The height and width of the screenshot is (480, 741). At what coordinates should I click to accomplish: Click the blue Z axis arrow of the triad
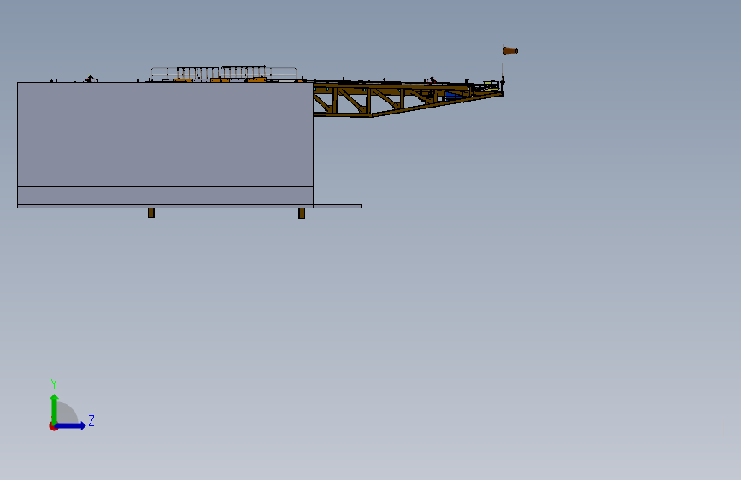click(x=71, y=425)
